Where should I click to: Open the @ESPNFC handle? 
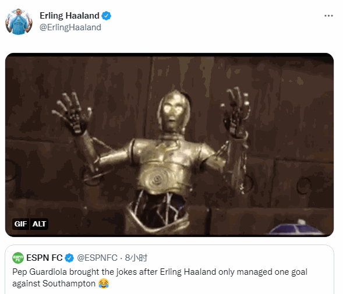coord(97,258)
